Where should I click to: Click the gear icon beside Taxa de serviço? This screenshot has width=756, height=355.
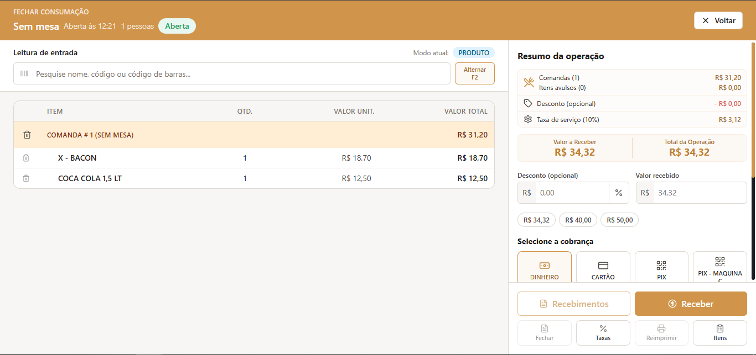528,119
